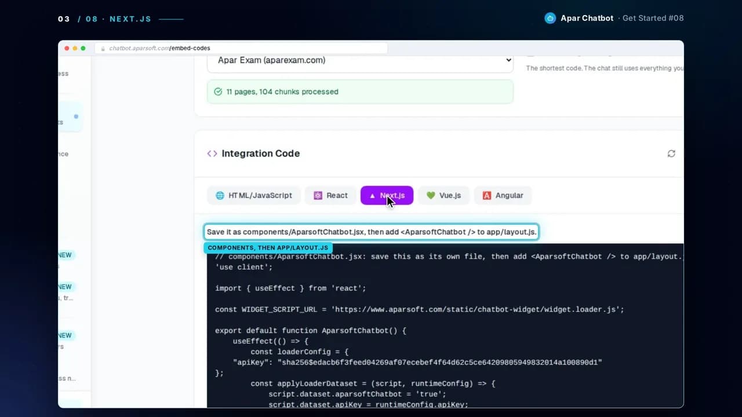742x417 pixels.
Task: Click the 'export default function AparsoftChatbot()' line
Action: click(311, 331)
